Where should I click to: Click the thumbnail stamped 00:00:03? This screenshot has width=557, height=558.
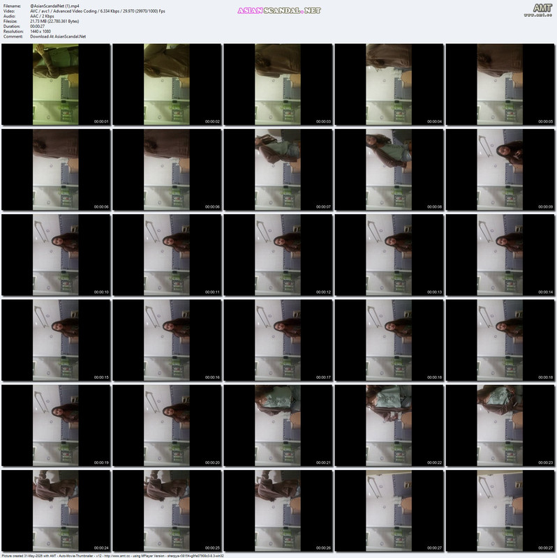(278, 84)
